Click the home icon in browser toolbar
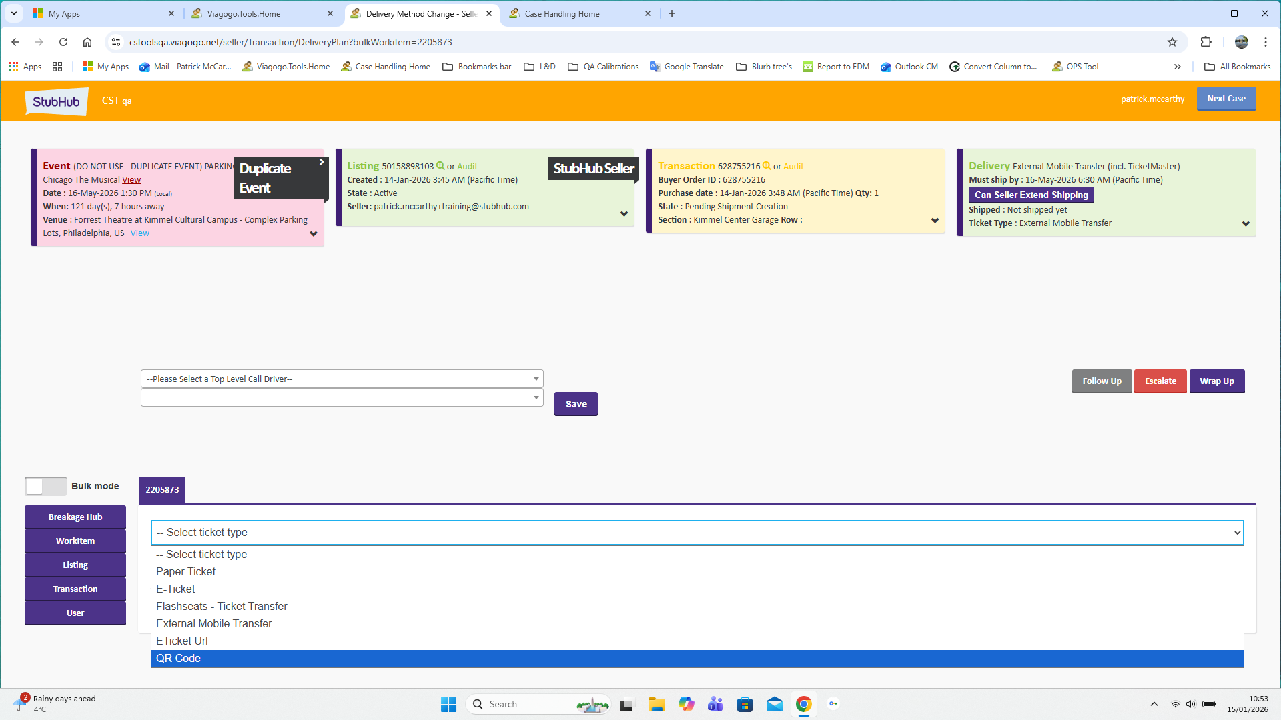1281x720 pixels. (x=87, y=42)
